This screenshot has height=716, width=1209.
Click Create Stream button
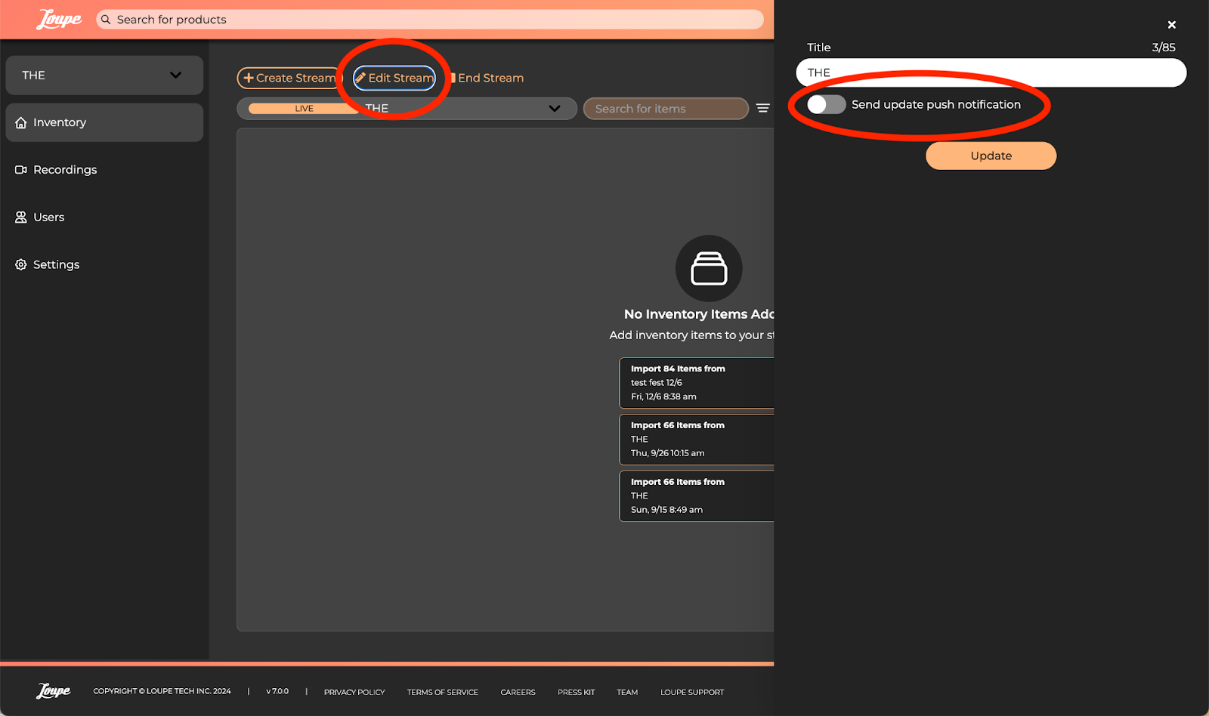click(289, 78)
